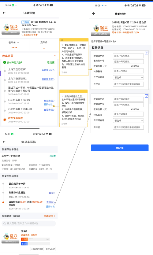
Task: Click the 卖车价 tag on 宝马1 card
Action: coord(24,244)
